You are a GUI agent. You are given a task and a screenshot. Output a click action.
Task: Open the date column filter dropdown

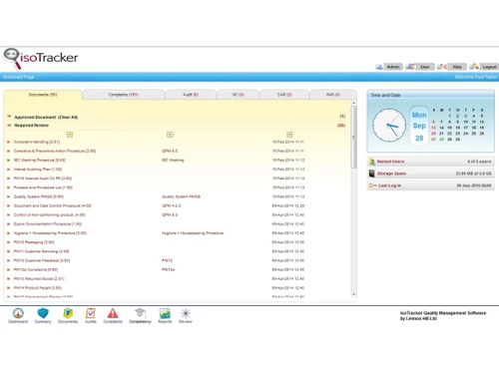click(x=289, y=135)
